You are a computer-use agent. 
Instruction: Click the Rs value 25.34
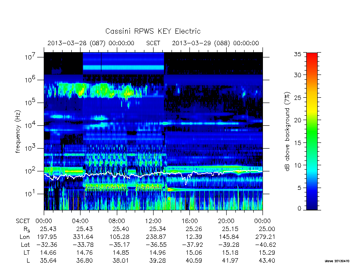tap(157, 229)
